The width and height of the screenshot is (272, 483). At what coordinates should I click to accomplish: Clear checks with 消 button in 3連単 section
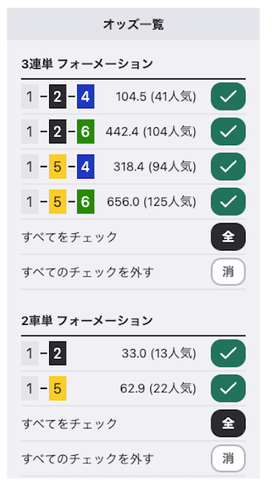(x=228, y=272)
